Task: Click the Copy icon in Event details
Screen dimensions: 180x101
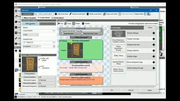Action: [x=66, y=24]
